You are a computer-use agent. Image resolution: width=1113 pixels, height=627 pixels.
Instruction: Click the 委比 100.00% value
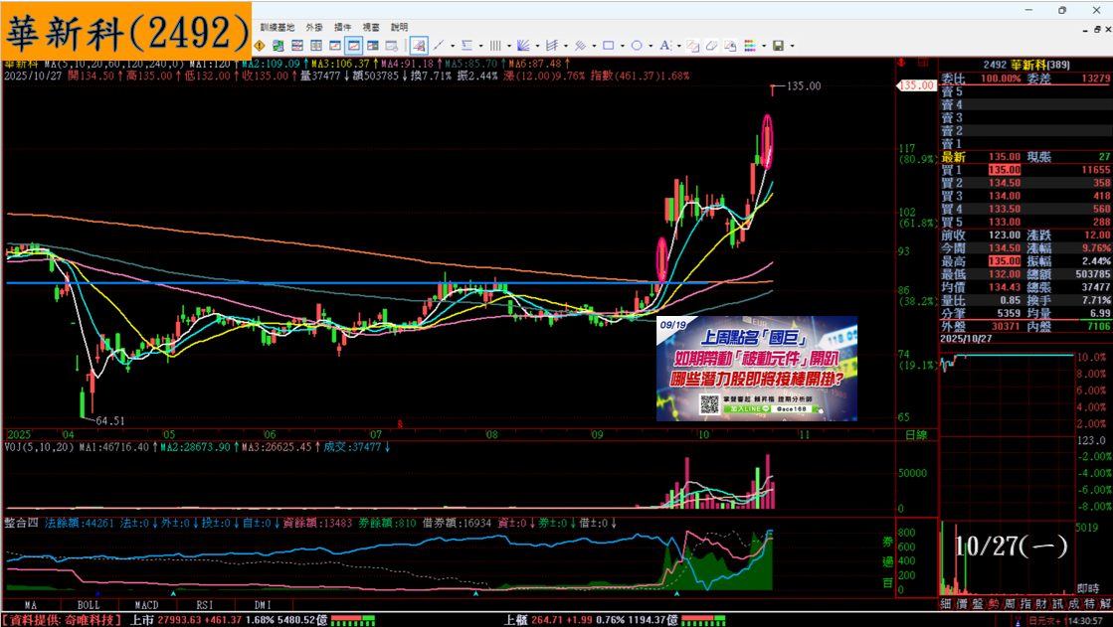click(x=1001, y=78)
